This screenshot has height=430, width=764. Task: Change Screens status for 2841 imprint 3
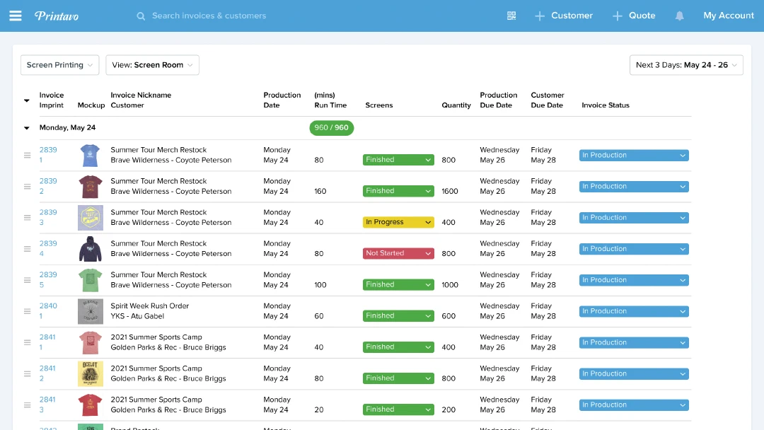point(398,409)
